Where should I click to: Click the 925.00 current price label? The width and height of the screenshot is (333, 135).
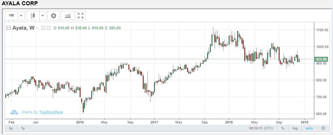click(321, 59)
